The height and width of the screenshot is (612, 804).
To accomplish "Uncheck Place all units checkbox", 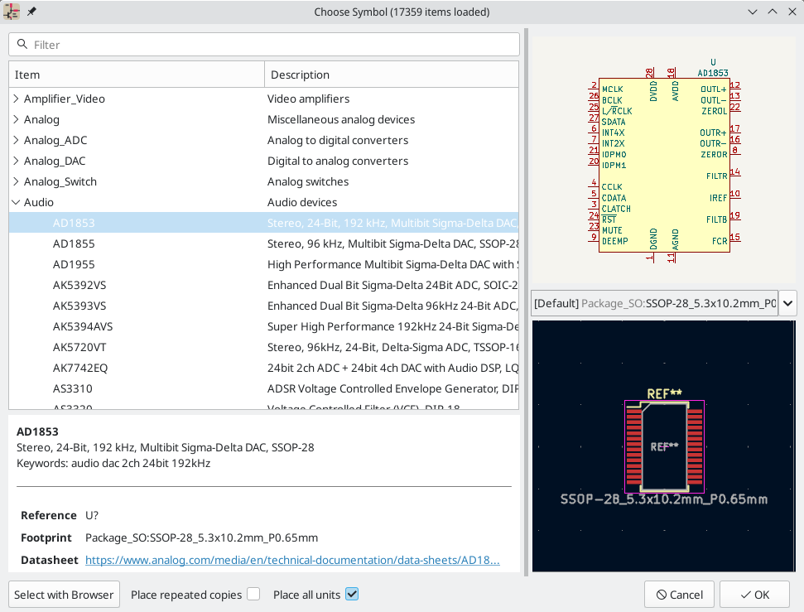I will tap(351, 595).
